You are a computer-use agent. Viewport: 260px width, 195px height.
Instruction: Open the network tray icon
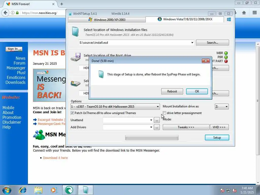coord(228,190)
